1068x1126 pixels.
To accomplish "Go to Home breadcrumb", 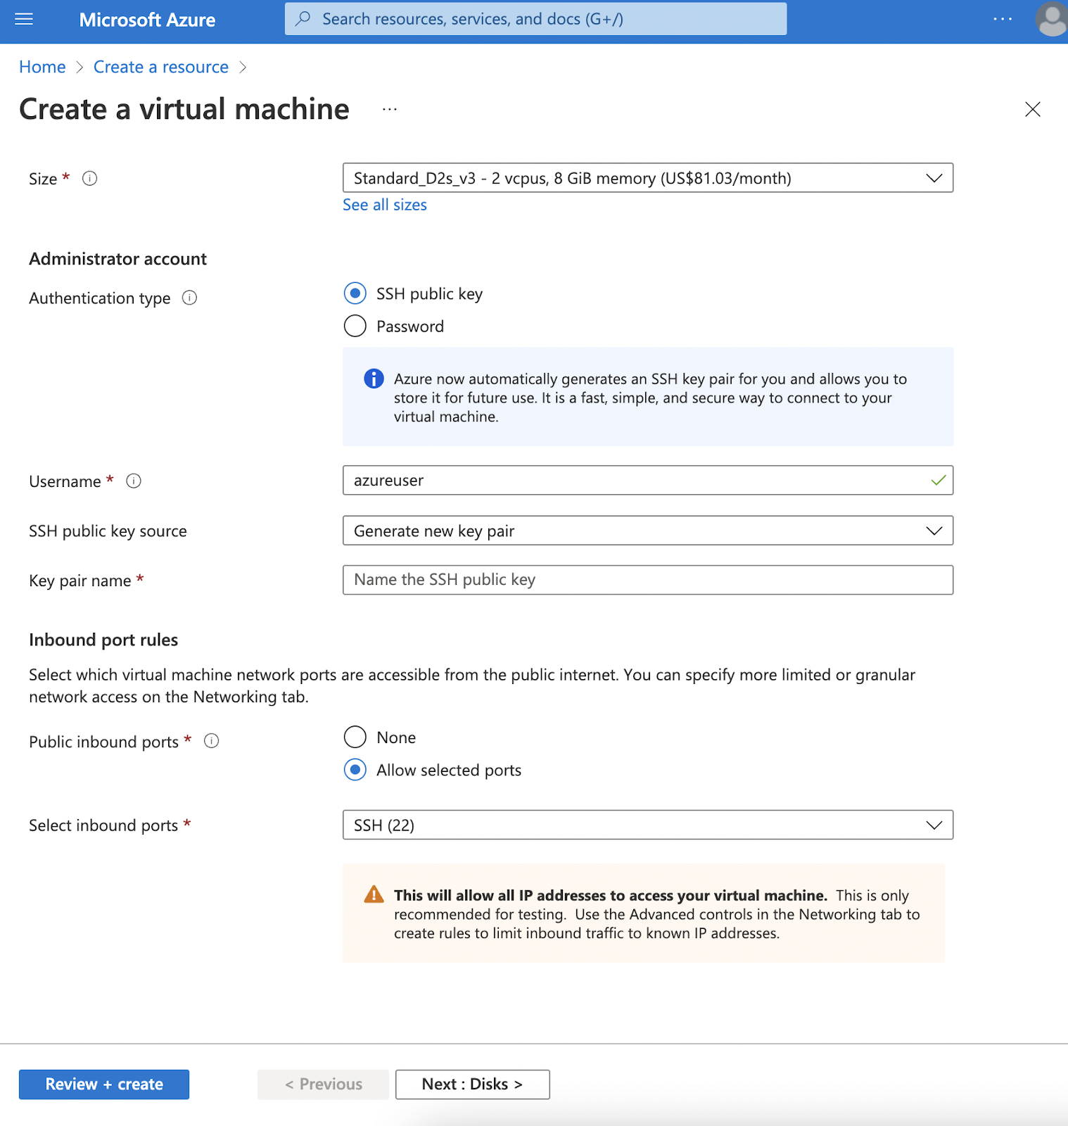I will point(42,67).
